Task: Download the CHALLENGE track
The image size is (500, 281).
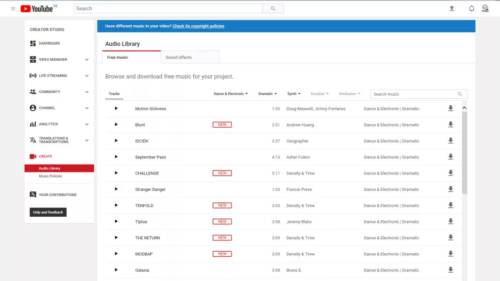Action: 451,173
